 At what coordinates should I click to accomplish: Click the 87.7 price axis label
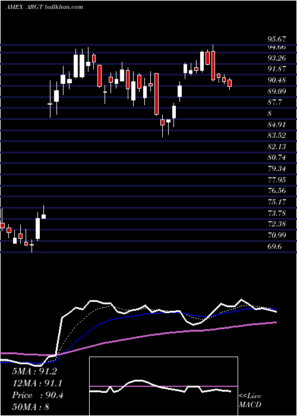274,102
